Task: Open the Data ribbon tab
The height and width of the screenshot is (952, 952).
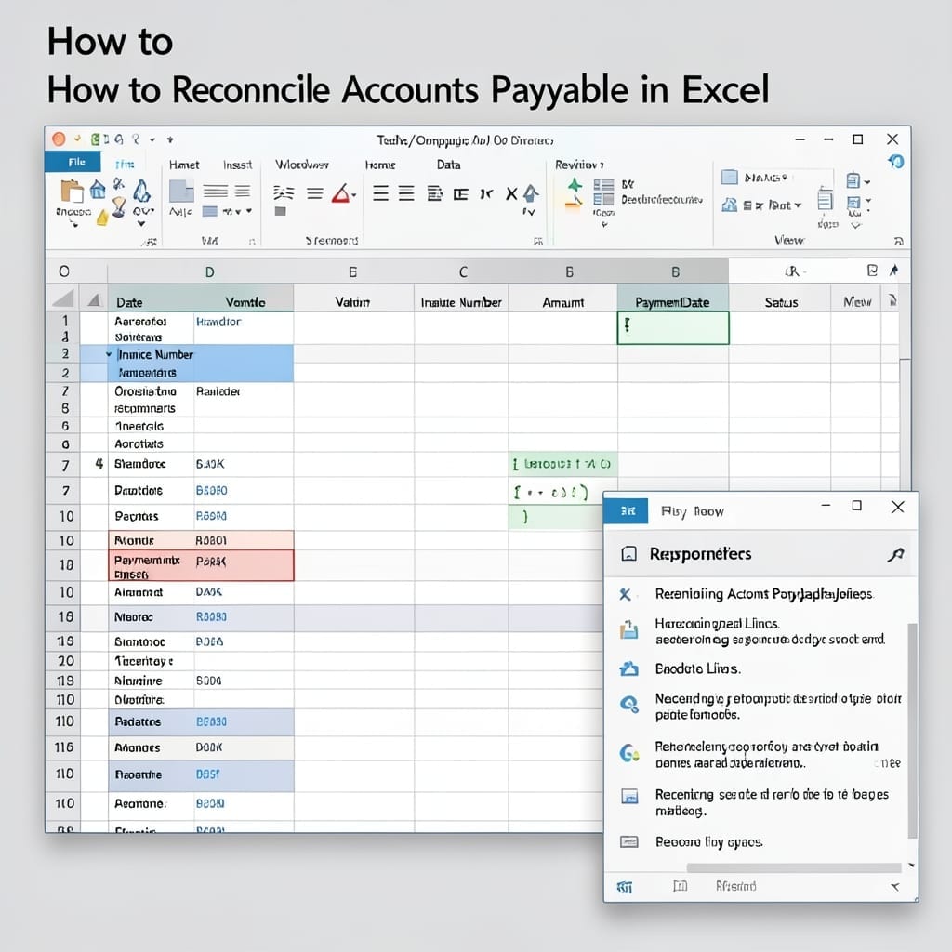Action: pyautogui.click(x=448, y=165)
